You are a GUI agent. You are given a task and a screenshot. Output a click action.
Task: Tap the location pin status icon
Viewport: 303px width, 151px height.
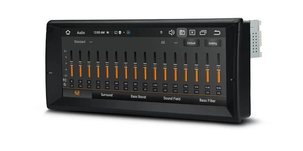pos(161,32)
